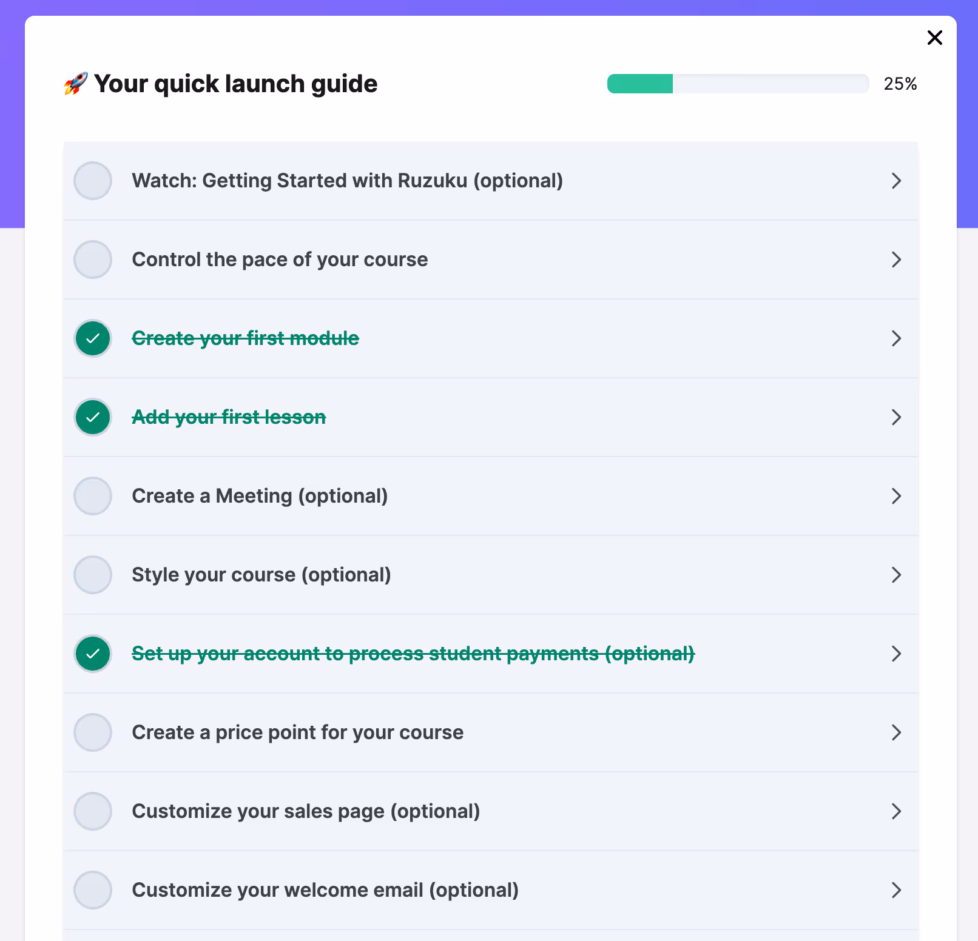This screenshot has height=941, width=978.
Task: Check off Control the pace of your course
Action: [x=92, y=260]
